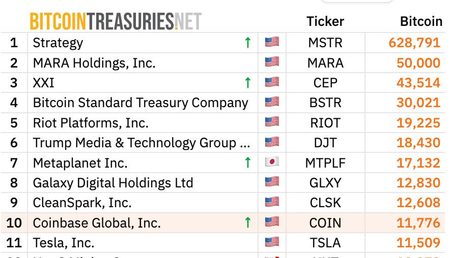Click the Japan flag in Metaplanet row
Viewport: 451px width, 258px height.
(272, 162)
